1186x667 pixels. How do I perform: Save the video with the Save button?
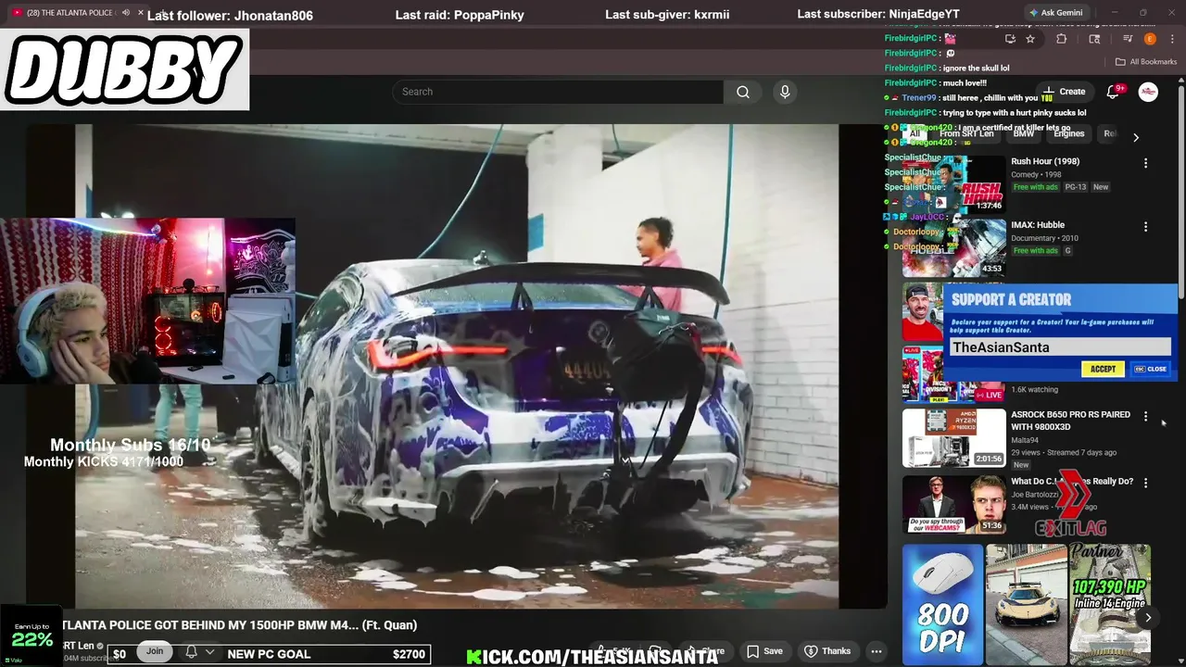(x=765, y=651)
